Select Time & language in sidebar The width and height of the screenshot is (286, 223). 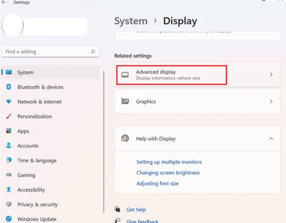[37, 161]
